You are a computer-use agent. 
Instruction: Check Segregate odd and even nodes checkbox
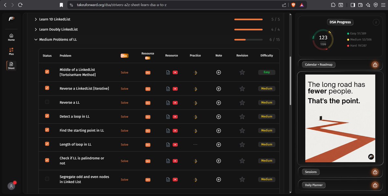47,179
